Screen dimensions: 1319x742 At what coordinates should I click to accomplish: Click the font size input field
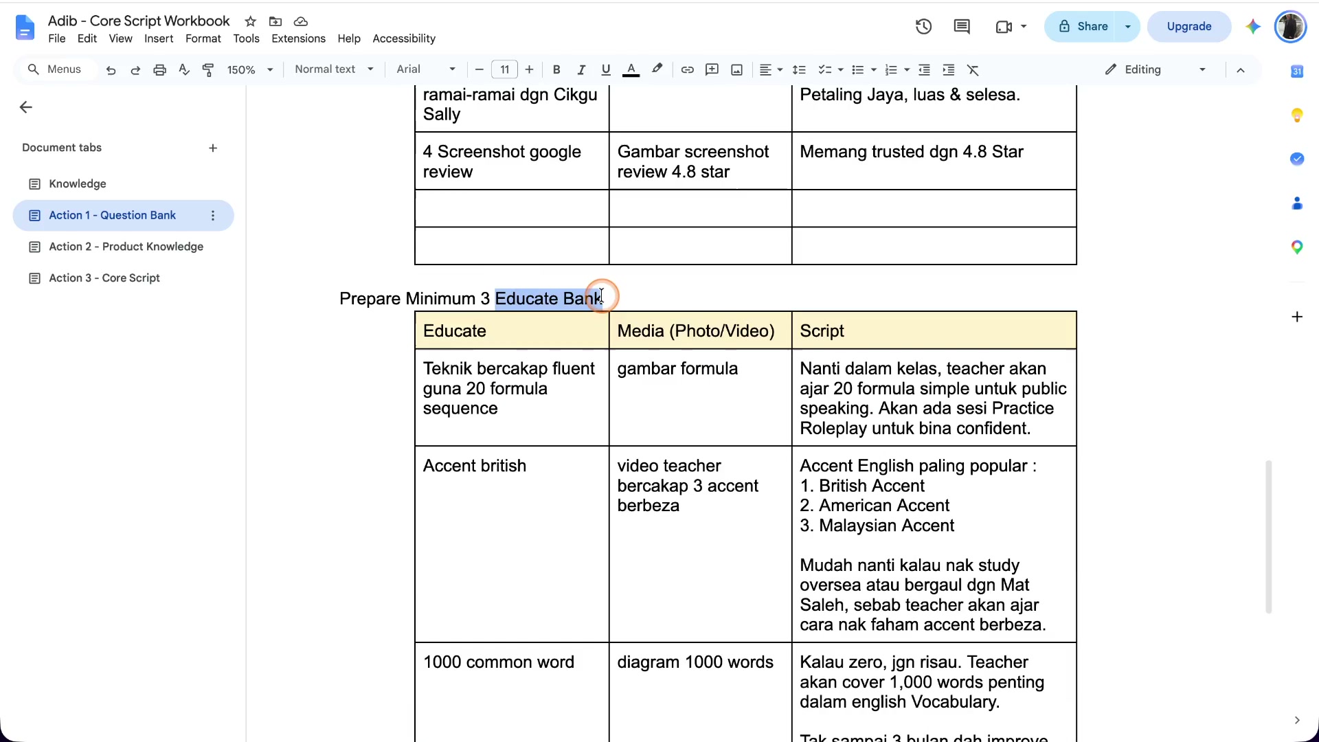pyautogui.click(x=504, y=70)
